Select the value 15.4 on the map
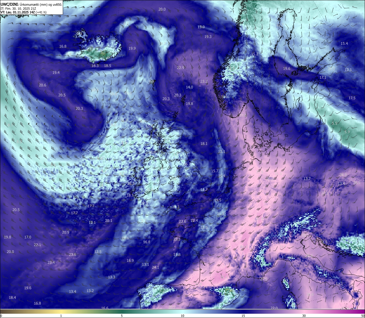The height and width of the screenshot is (318, 365). pos(344,43)
